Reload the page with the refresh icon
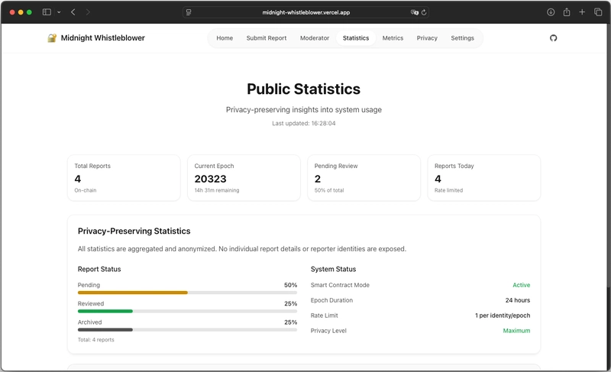The height and width of the screenshot is (372, 611). coord(424,12)
